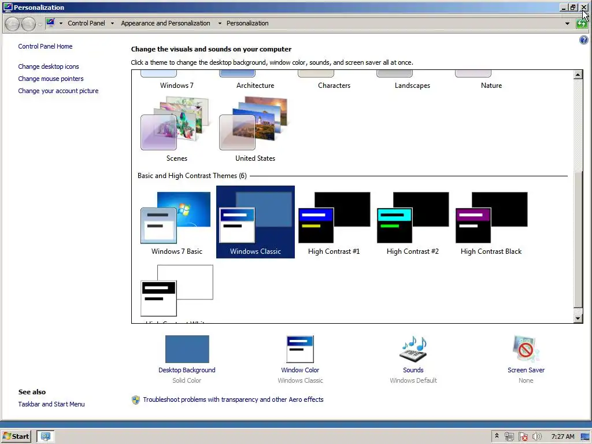This screenshot has width=592, height=444.
Task: Click the Personalization title bar icon
Action: click(x=8, y=7)
